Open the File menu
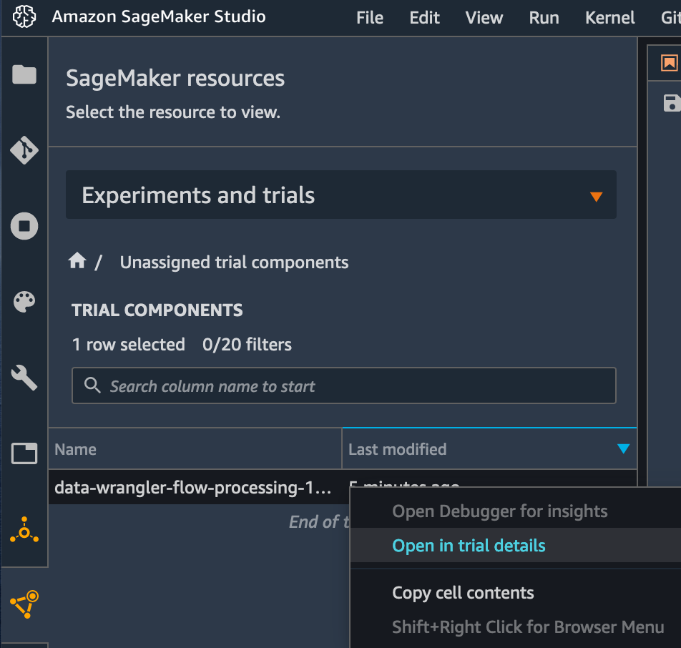This screenshot has width=681, height=648. 370,18
